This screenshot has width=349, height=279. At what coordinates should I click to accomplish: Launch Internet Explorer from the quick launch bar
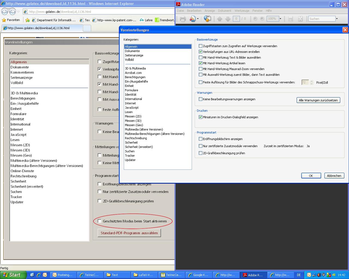point(39,275)
